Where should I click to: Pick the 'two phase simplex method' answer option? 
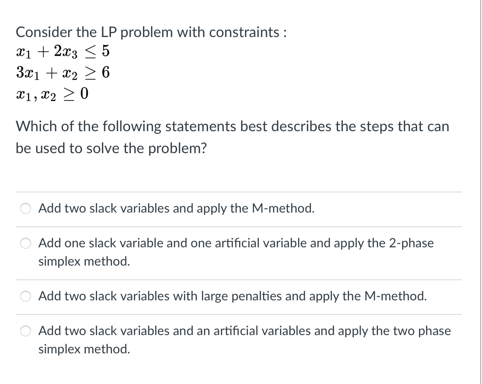(26, 331)
